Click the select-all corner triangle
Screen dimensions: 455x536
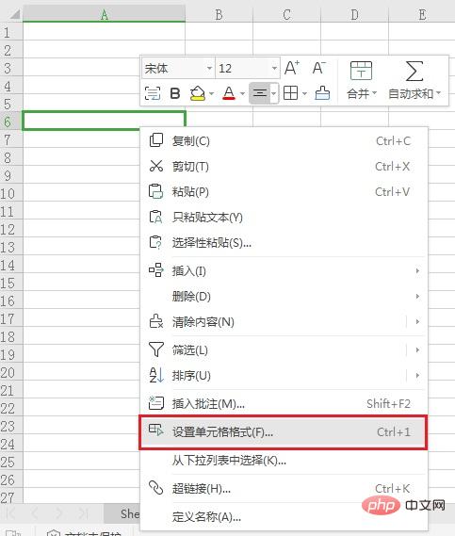[x=15, y=14]
